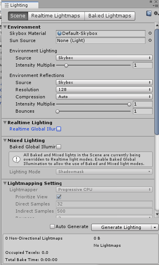Open the Lighting Mode Shadowmask dropdown
Image resolution: width=159 pixels, height=265 pixels.
click(104, 172)
